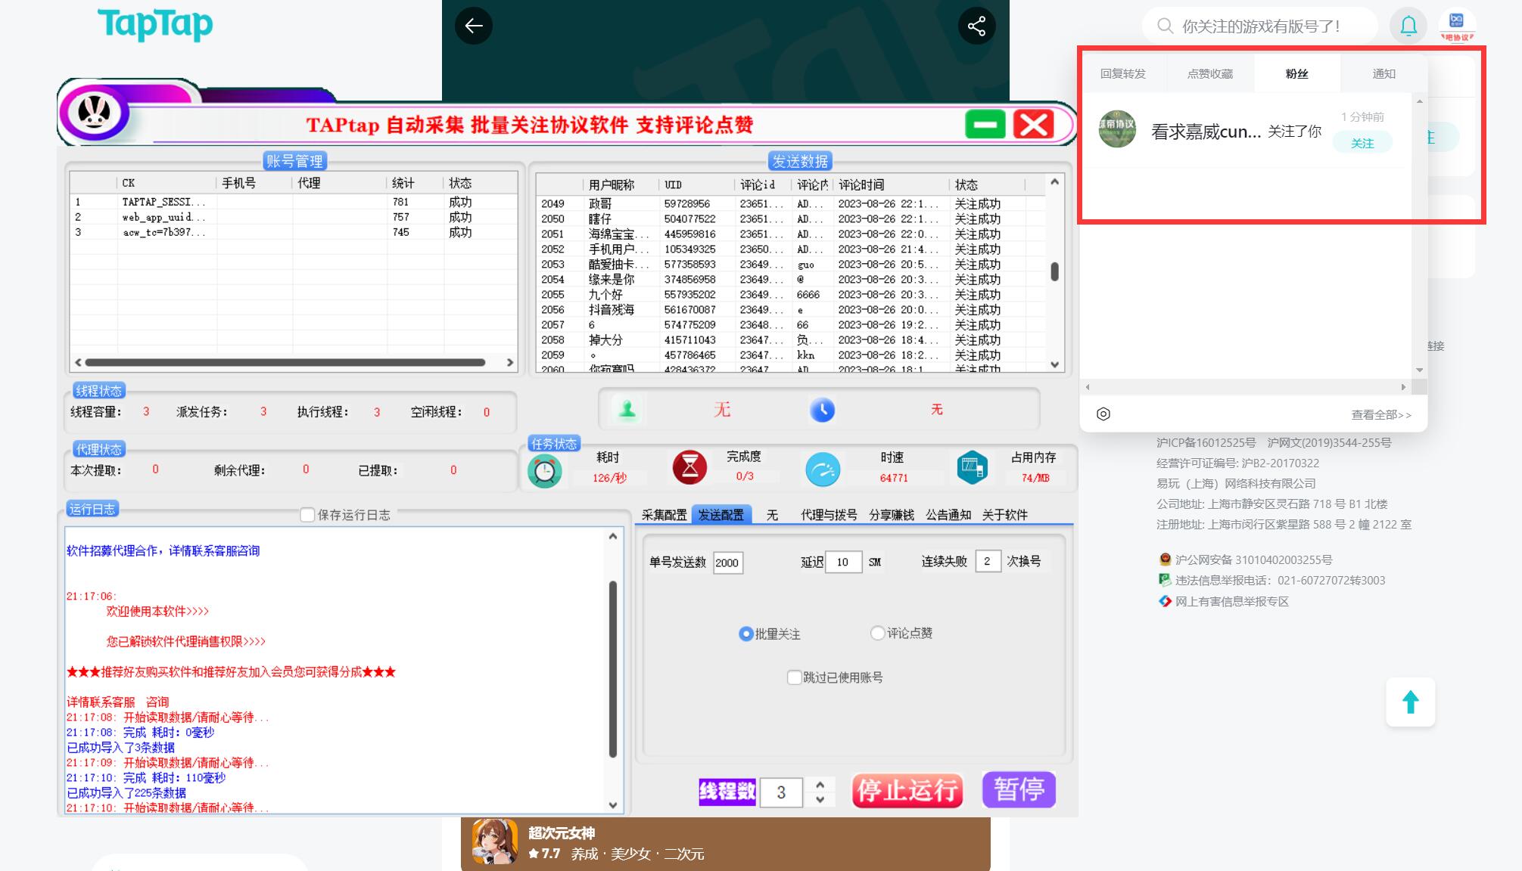Screen dimensions: 1522x871
Task: Click the memory usage icon
Action: pos(972,467)
